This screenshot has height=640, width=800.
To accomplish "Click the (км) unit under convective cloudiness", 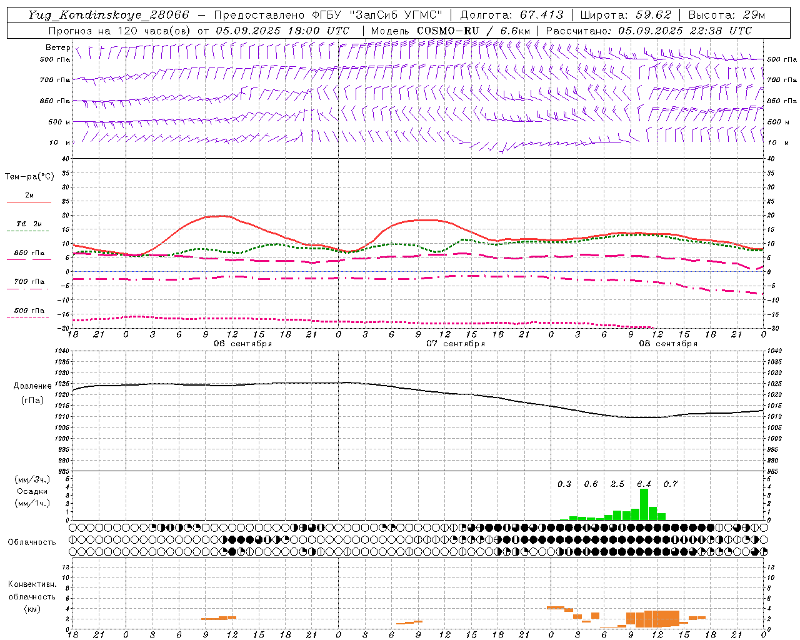I will 32,609.
